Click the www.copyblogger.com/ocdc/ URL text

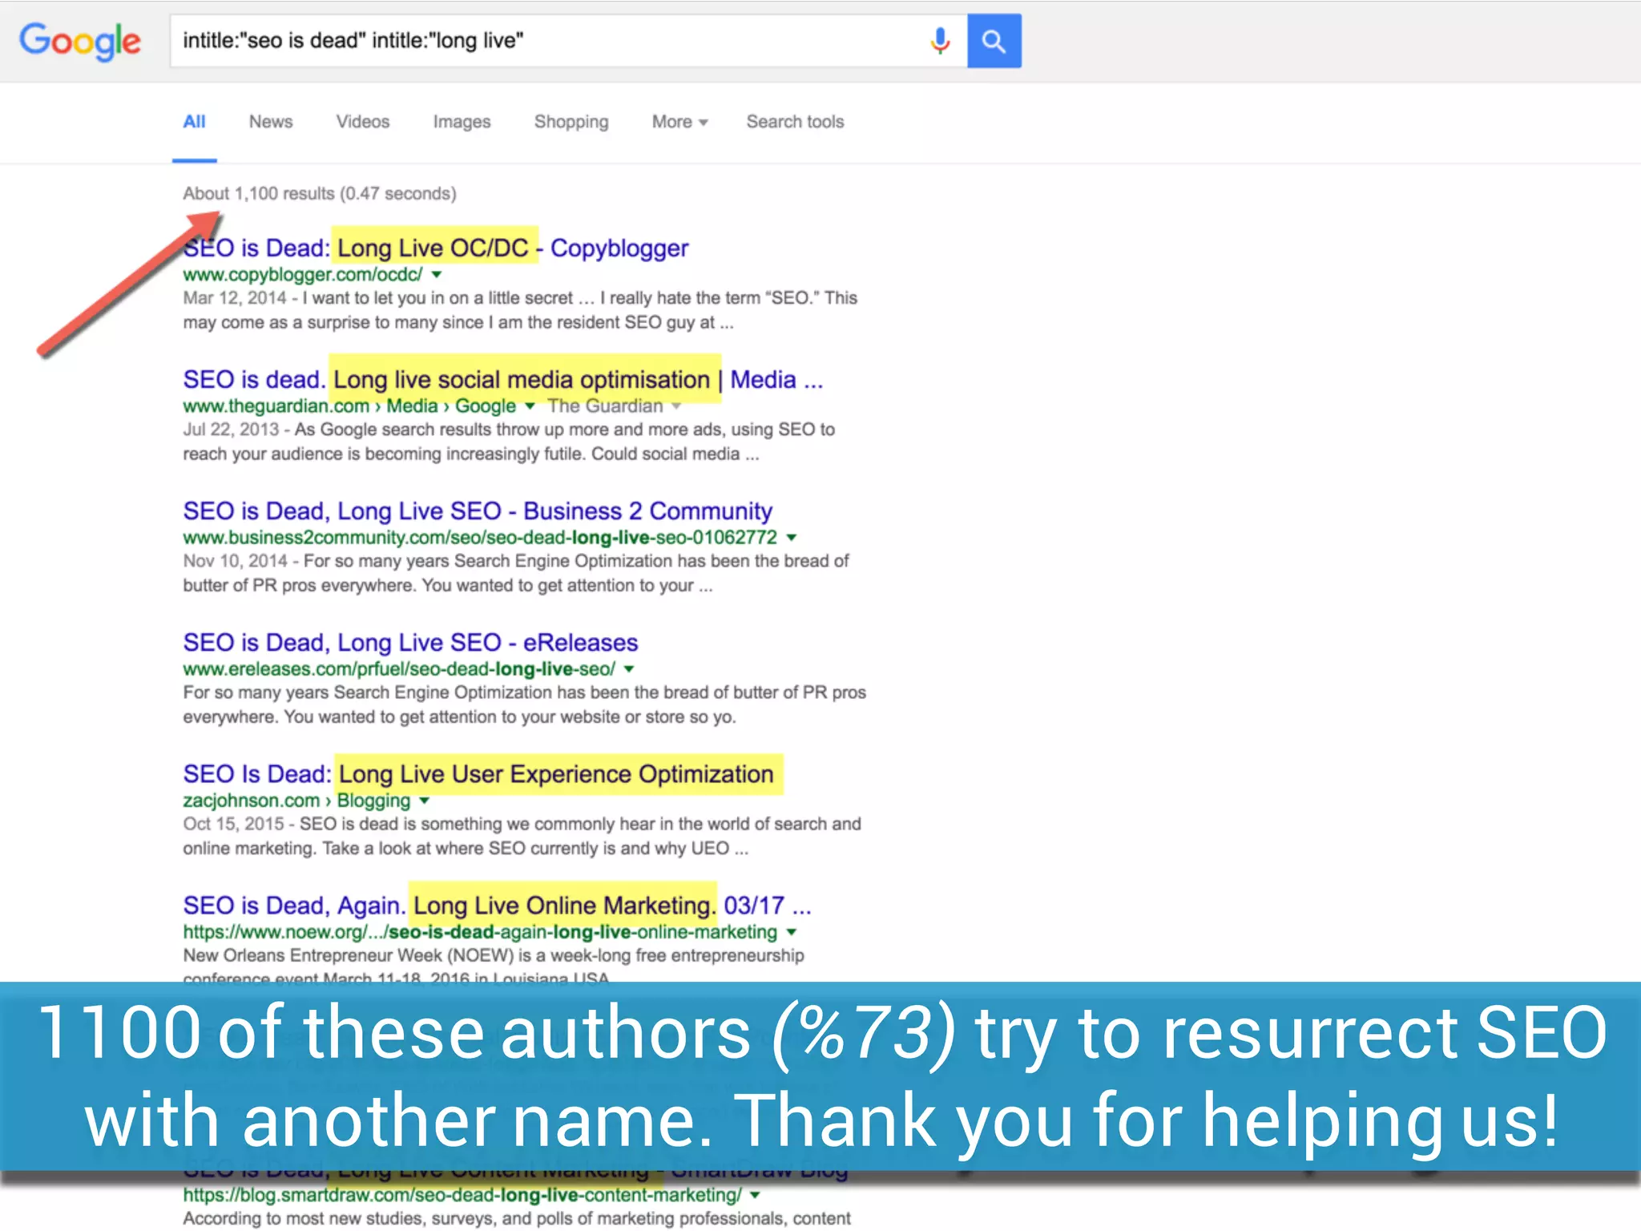(x=303, y=274)
